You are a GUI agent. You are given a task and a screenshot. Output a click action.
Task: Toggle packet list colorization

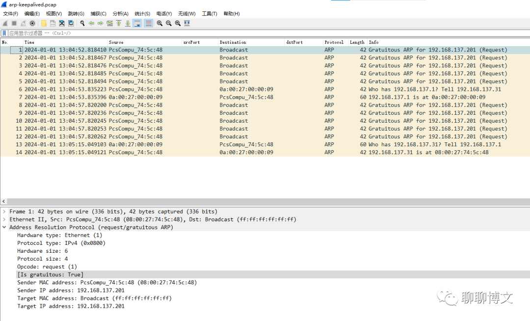click(148, 24)
